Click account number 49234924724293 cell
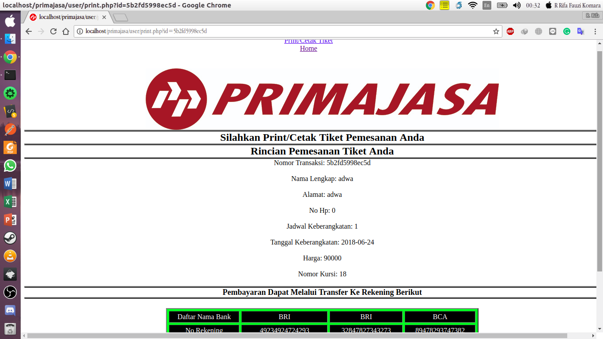Viewport: 603px width, 339px height. point(284,329)
